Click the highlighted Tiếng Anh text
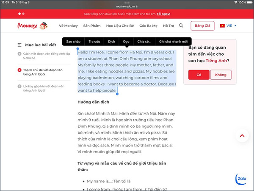 [x=216, y=61]
